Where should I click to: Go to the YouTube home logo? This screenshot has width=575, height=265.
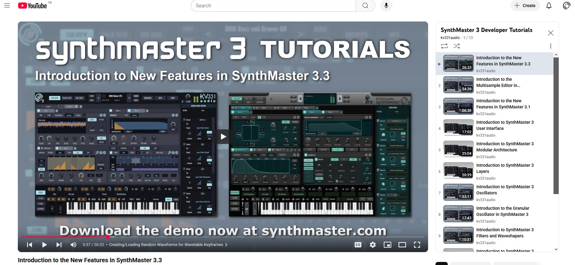pos(33,6)
